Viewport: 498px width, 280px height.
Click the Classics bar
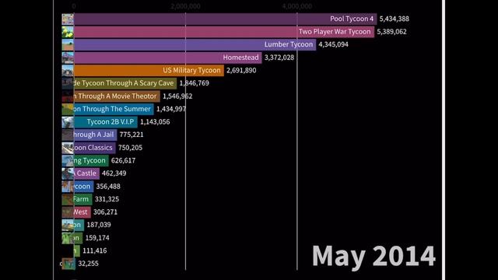(95, 147)
